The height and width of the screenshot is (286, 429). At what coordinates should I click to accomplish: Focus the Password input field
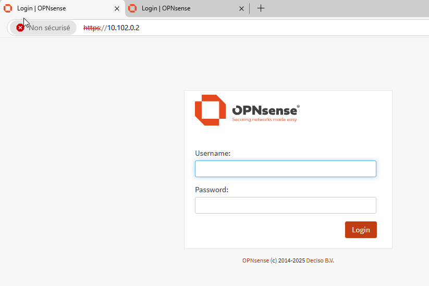click(x=285, y=205)
